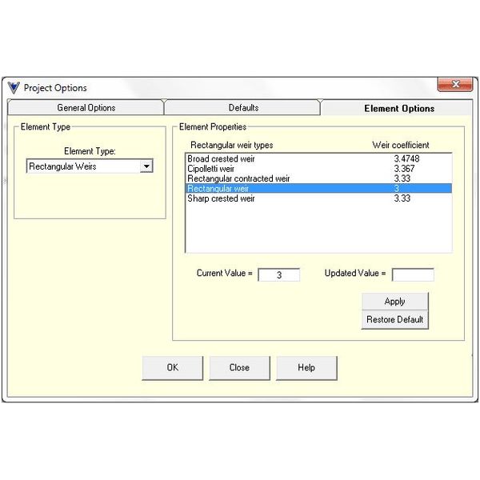Click the Close button at bottom
The width and height of the screenshot is (480, 480).
click(x=239, y=368)
